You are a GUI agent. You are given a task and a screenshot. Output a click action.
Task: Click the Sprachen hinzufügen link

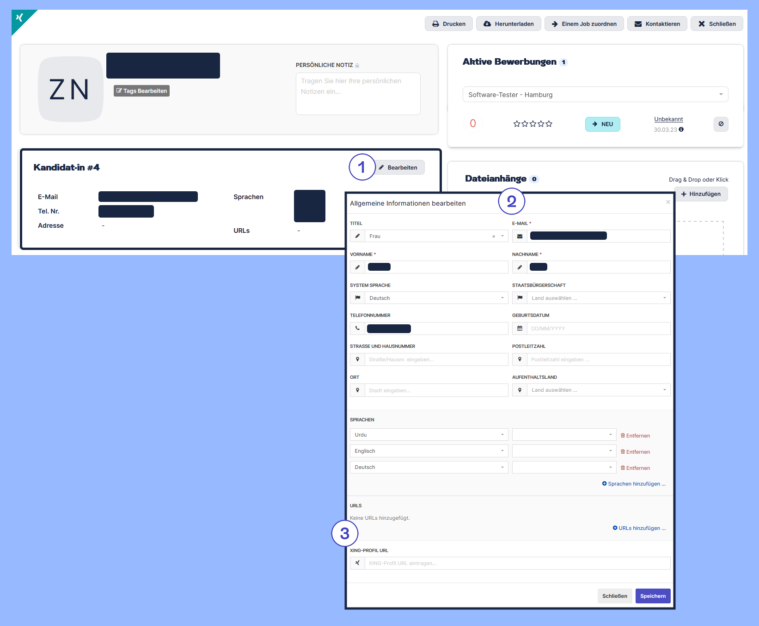(634, 484)
